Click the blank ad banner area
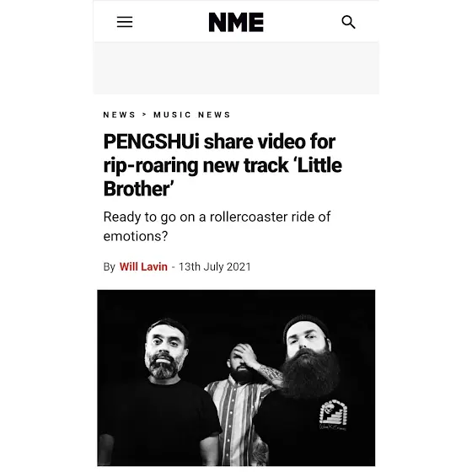The image size is (472, 472). pos(236,68)
